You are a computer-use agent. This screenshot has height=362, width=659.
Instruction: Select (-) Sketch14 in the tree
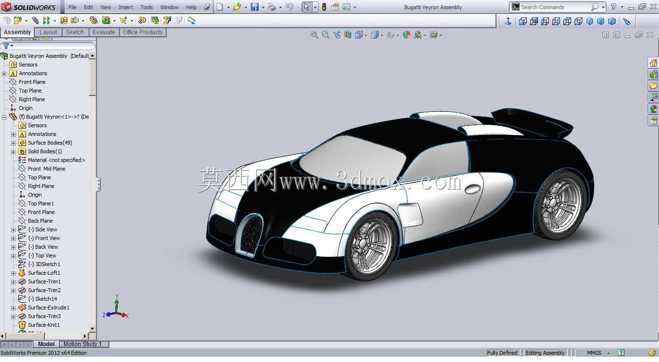(42, 299)
